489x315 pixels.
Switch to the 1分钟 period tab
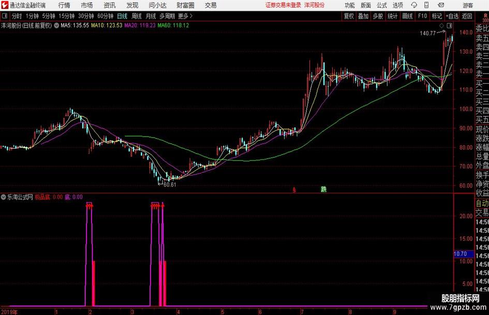click(x=32, y=16)
